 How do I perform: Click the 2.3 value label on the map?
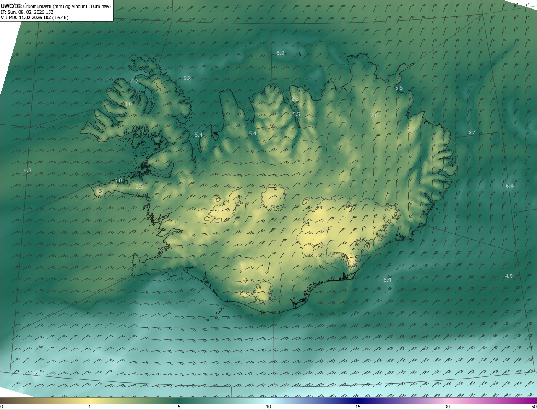pyautogui.click(x=295, y=99)
